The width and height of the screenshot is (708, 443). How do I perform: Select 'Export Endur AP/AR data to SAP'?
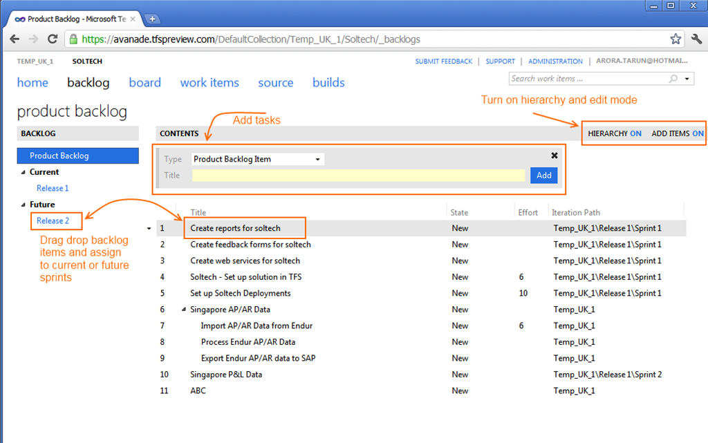259,358
